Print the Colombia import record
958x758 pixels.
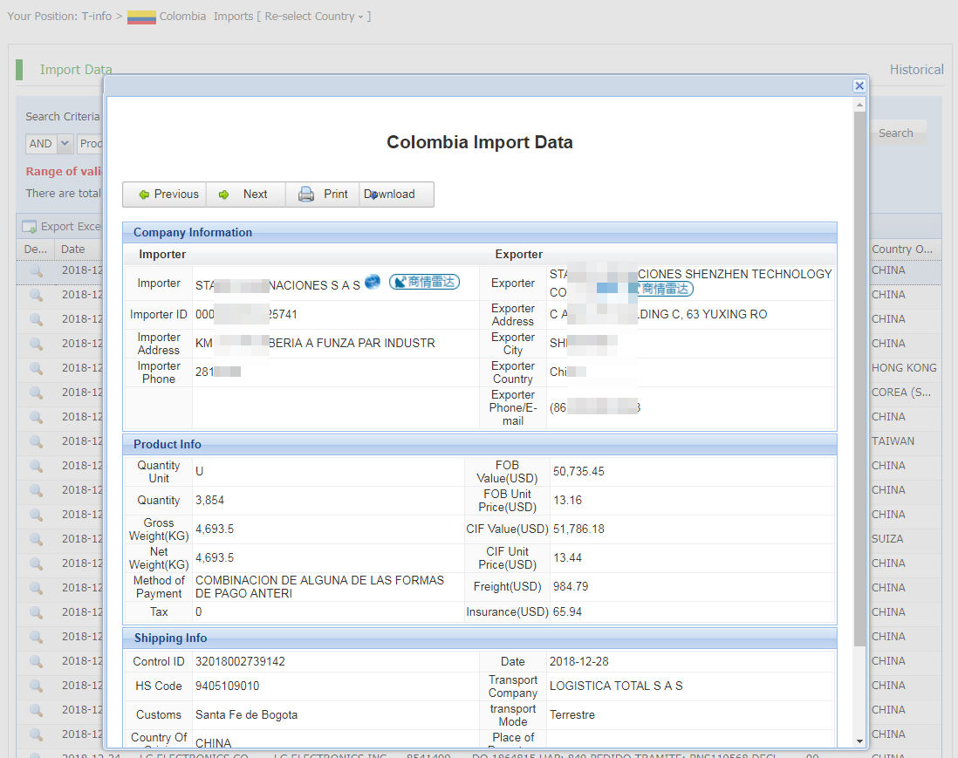pyautogui.click(x=323, y=195)
